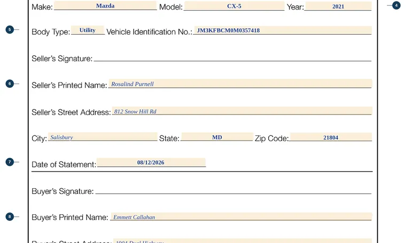Click the 'Model:' label text

pyautogui.click(x=171, y=7)
